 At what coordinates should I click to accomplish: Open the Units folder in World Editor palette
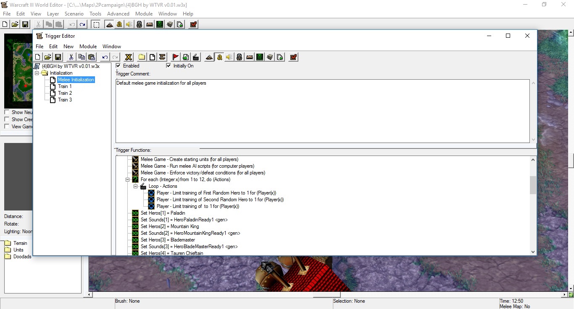tap(18, 250)
